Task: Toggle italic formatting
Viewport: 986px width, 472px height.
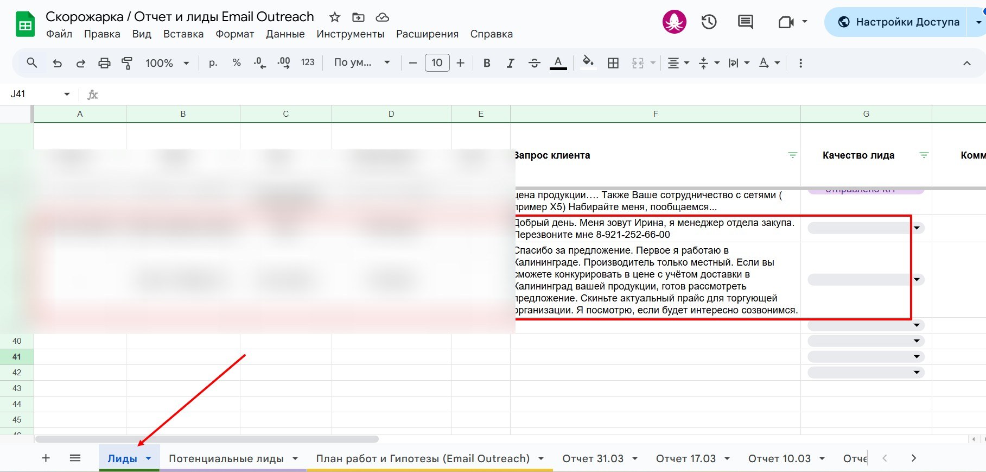Action: [x=510, y=63]
